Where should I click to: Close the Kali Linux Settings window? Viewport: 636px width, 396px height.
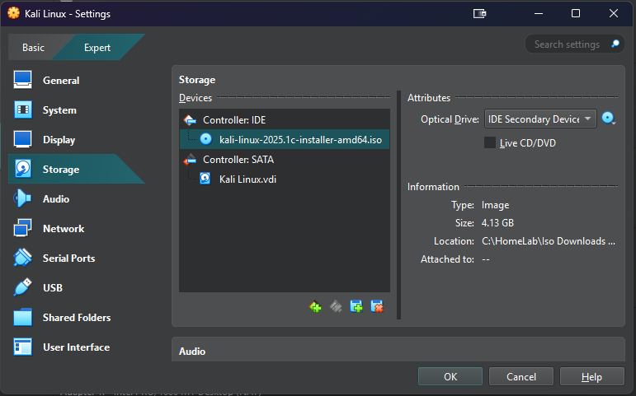point(614,13)
